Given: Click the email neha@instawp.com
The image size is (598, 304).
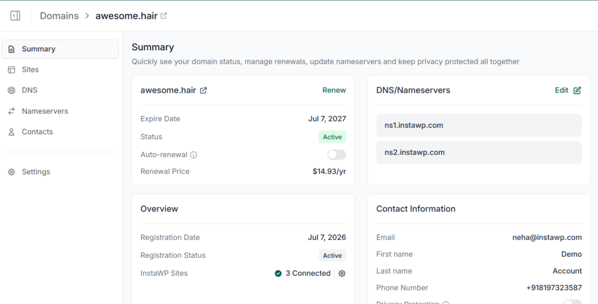Looking at the screenshot, I should 547,237.
